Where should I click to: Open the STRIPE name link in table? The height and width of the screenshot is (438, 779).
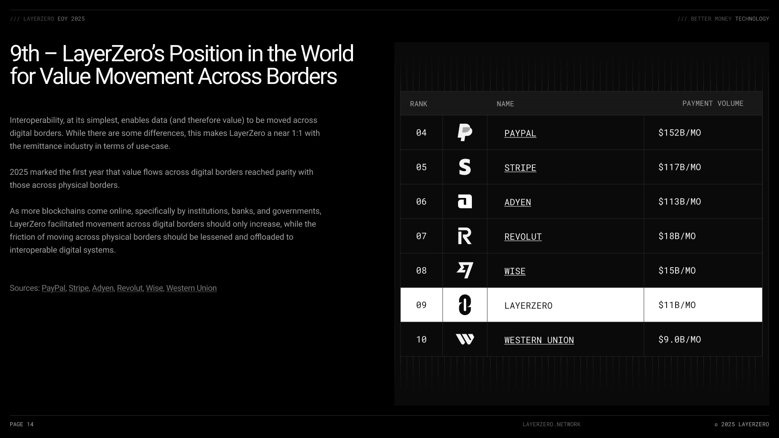coord(520,168)
